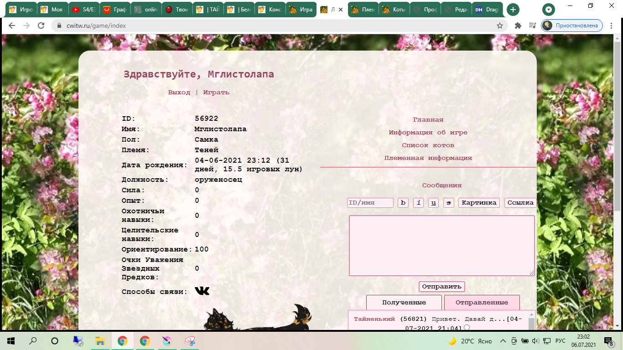Open the weather widget 20°C Ясно
The height and width of the screenshot is (350, 623).
tap(470, 341)
